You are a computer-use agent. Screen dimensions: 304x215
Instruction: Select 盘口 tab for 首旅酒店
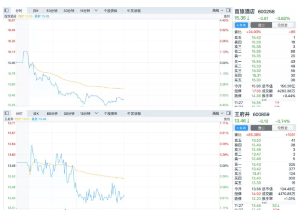click(261, 25)
